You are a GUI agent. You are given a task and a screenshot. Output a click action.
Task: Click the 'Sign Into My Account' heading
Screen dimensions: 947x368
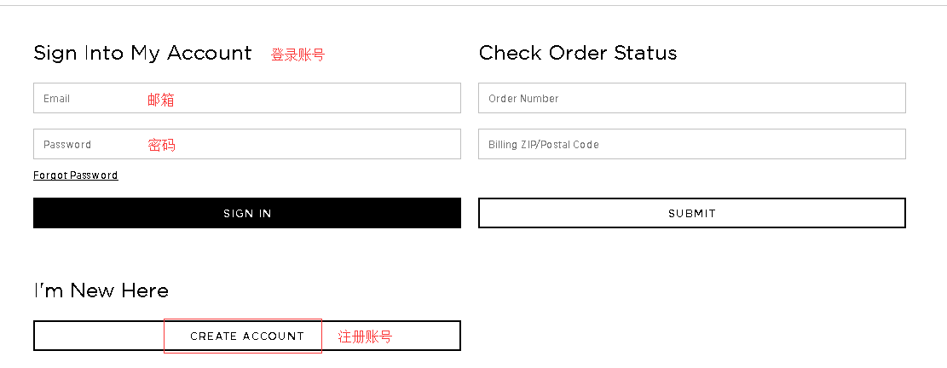142,53
